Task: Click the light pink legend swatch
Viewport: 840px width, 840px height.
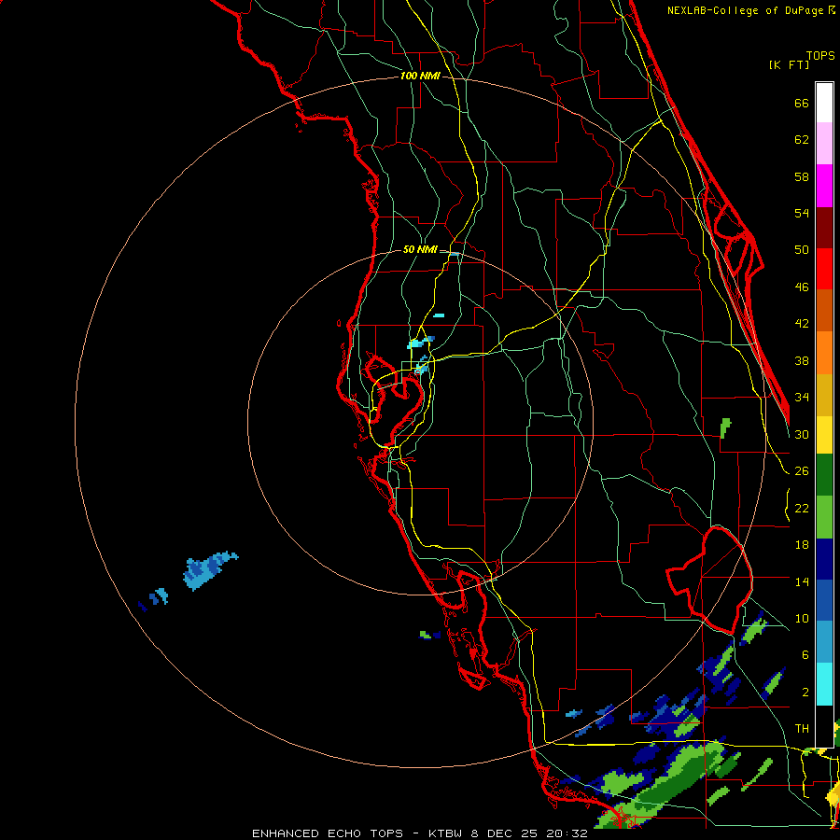Action: tap(824, 143)
